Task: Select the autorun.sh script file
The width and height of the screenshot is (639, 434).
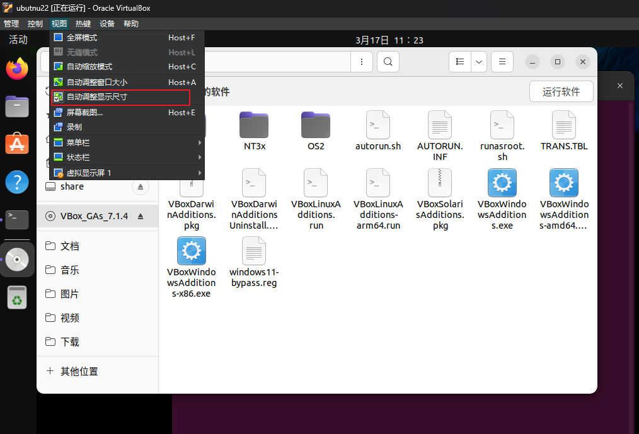Action: (377, 131)
